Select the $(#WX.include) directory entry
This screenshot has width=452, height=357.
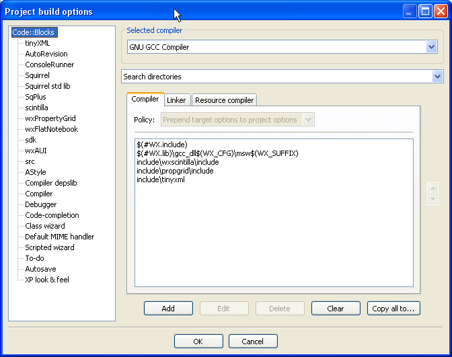[x=162, y=145]
